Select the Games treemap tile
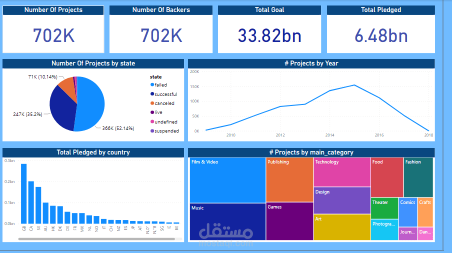Screen dimensions: 452x253 pyautogui.click(x=289, y=221)
